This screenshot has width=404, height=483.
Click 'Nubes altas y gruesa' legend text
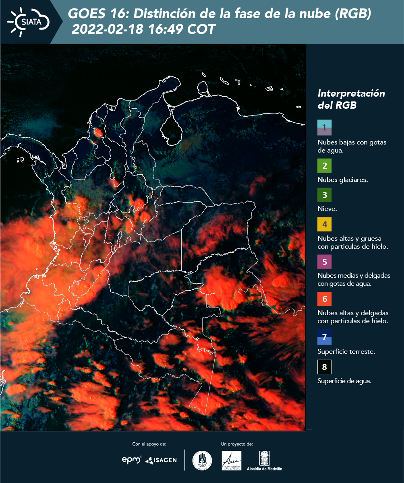pos(353,242)
